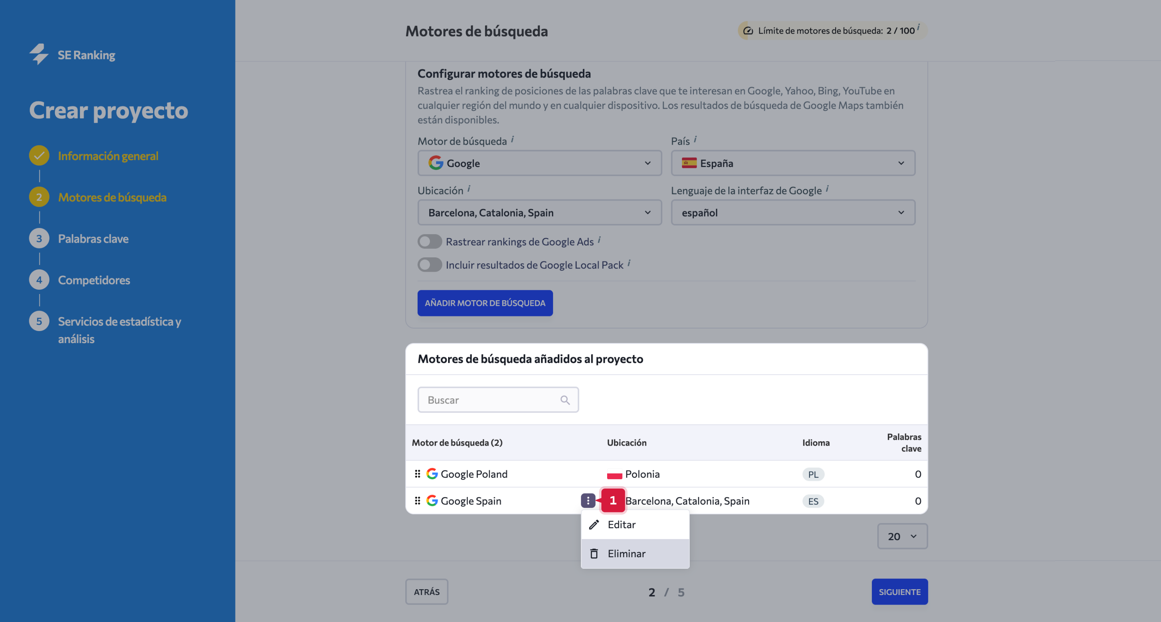Click the Configurar motores de búsqueda heading
Screen dimensions: 1161x622
click(x=504, y=73)
